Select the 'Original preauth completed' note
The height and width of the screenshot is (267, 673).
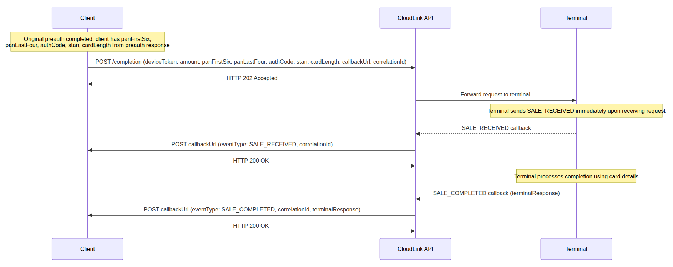click(87, 42)
